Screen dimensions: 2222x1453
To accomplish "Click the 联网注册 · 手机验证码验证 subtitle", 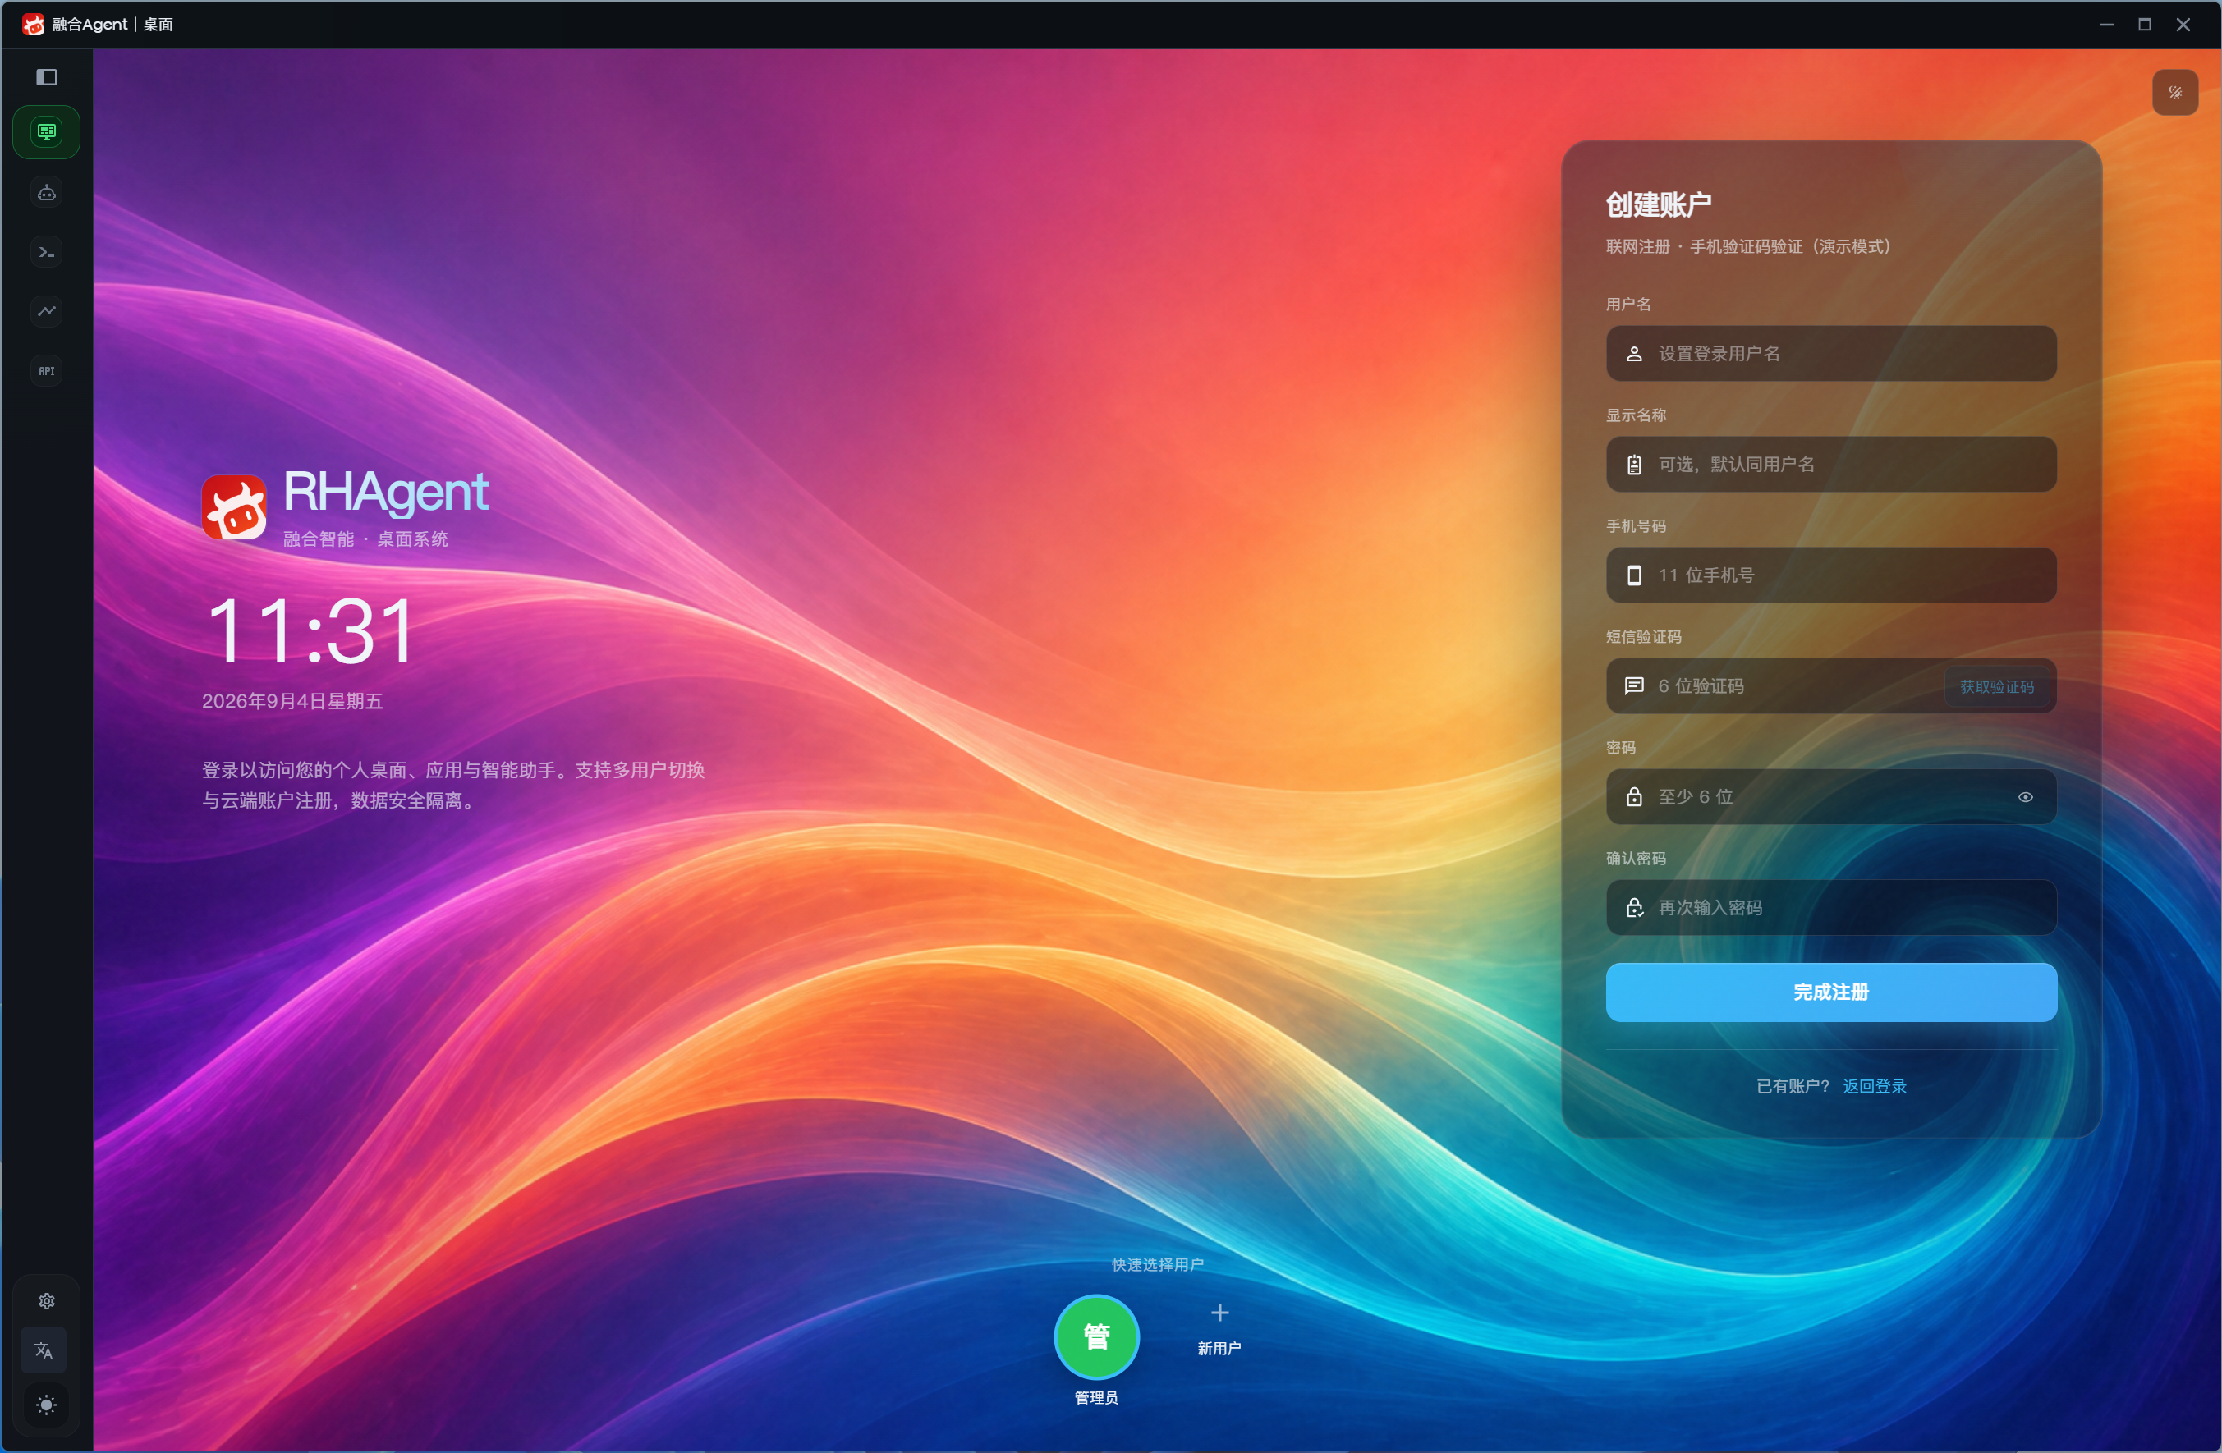I will click(1747, 246).
